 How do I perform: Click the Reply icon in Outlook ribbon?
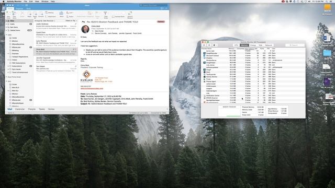[29, 15]
